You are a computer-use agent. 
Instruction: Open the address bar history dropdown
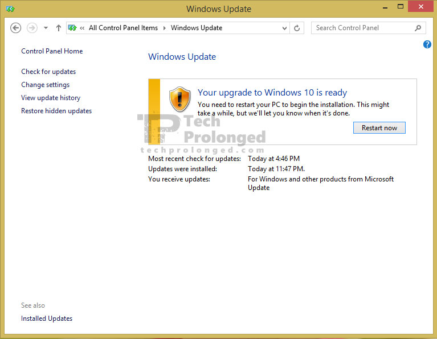(284, 28)
